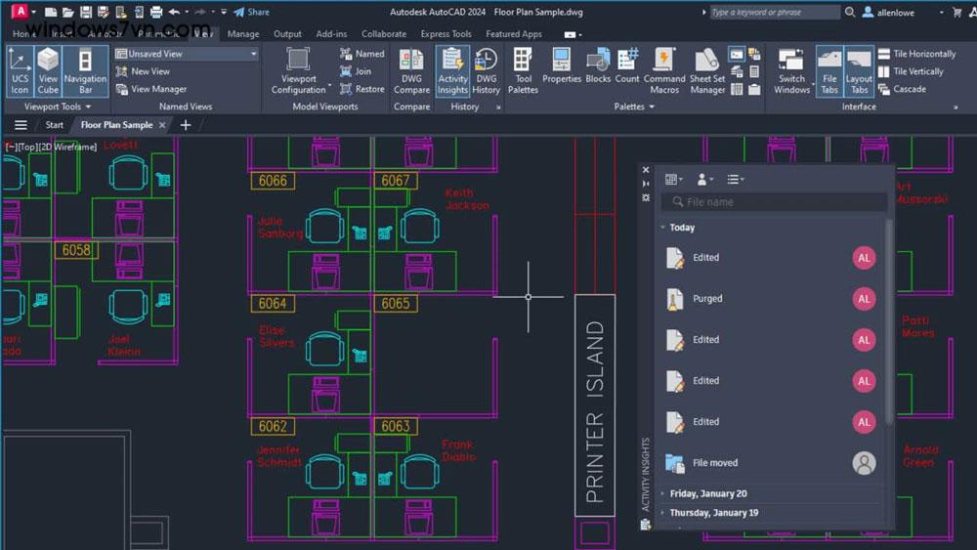
Task: Click the Undo arrow icon
Action: [x=174, y=12]
